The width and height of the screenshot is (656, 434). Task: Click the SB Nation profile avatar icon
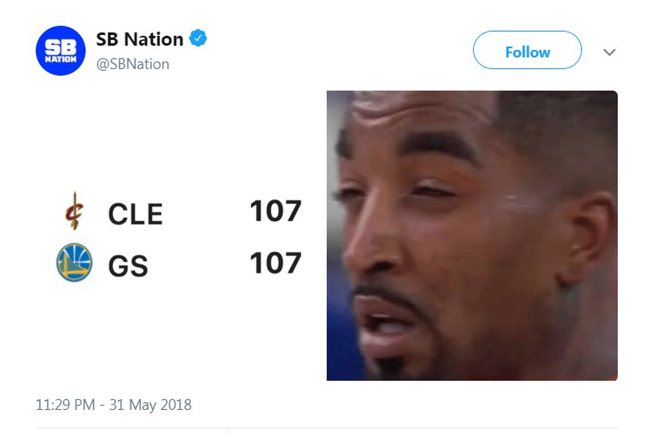point(61,50)
